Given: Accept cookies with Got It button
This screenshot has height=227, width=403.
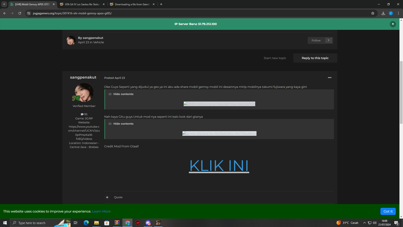Looking at the screenshot, I should [x=388, y=211].
